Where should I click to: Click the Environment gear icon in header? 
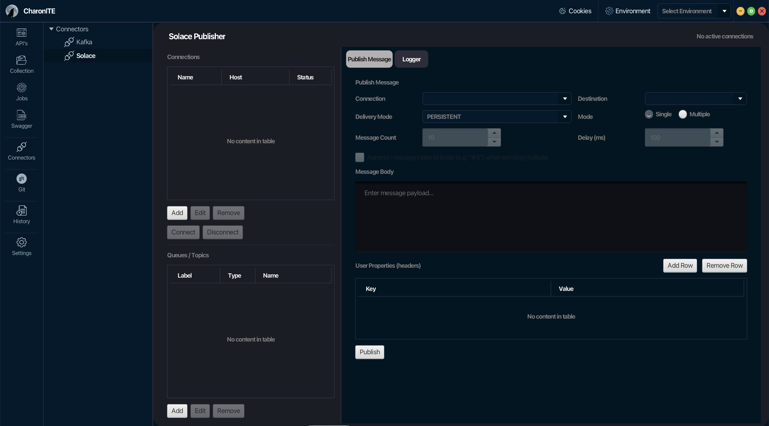coord(609,11)
